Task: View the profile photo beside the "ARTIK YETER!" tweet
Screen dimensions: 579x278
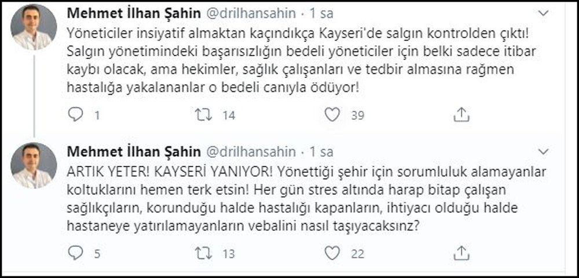Action: click(34, 165)
